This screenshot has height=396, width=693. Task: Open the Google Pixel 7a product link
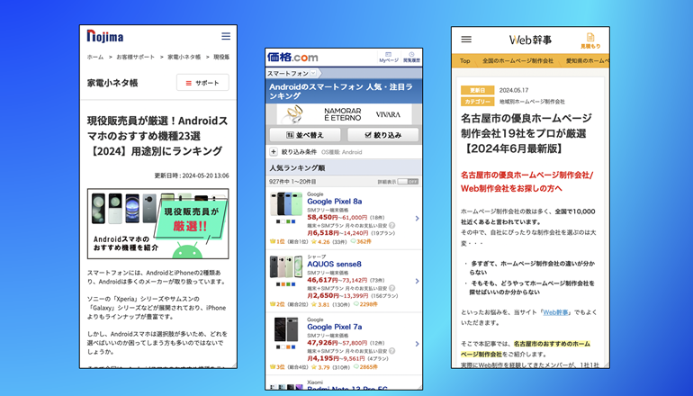[x=335, y=327]
